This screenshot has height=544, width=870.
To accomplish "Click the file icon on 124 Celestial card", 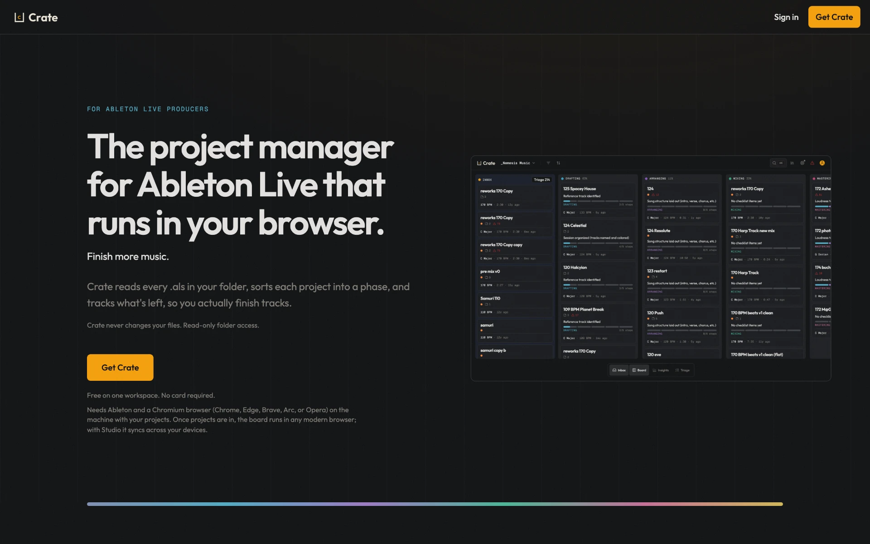I will pos(566,232).
